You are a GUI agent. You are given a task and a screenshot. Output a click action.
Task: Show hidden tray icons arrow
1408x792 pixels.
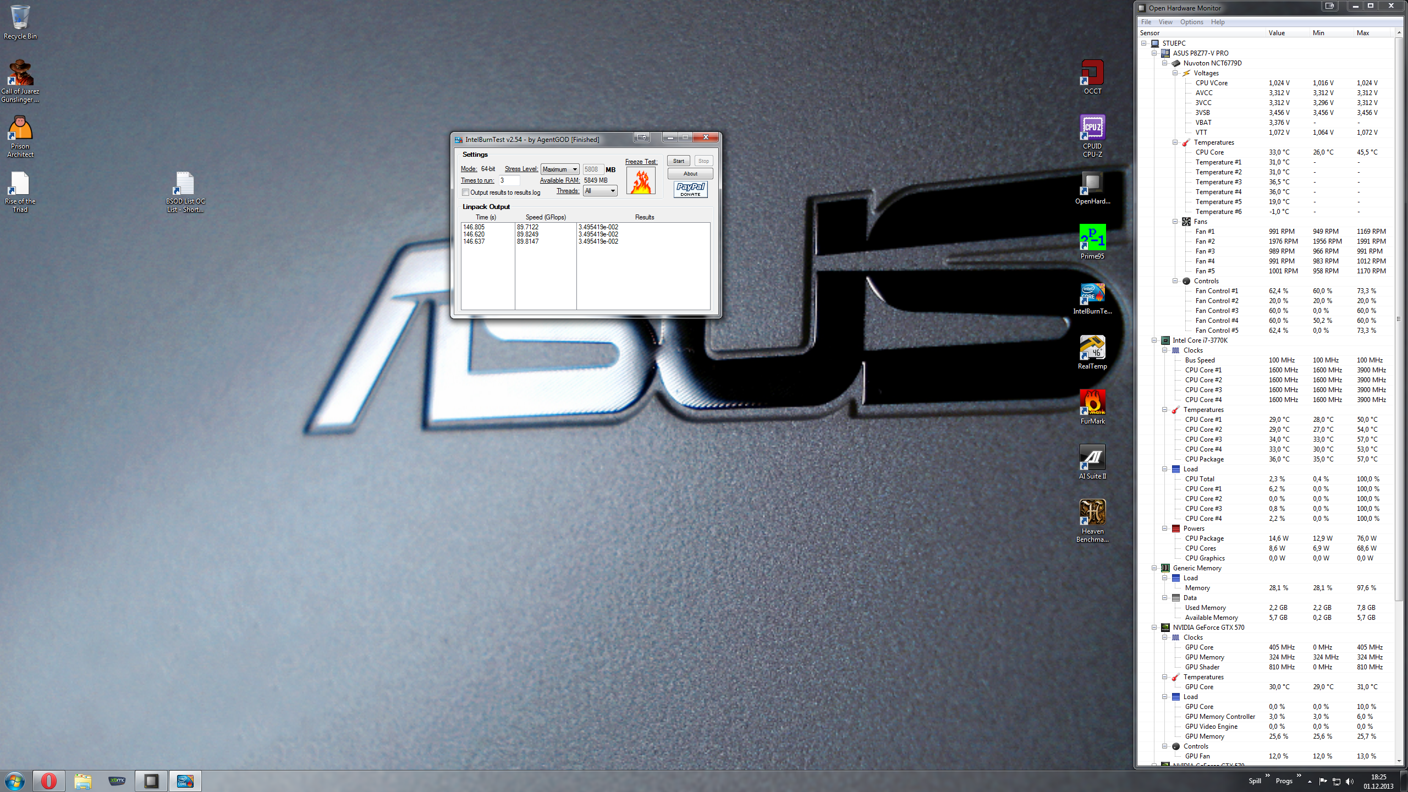click(1310, 782)
